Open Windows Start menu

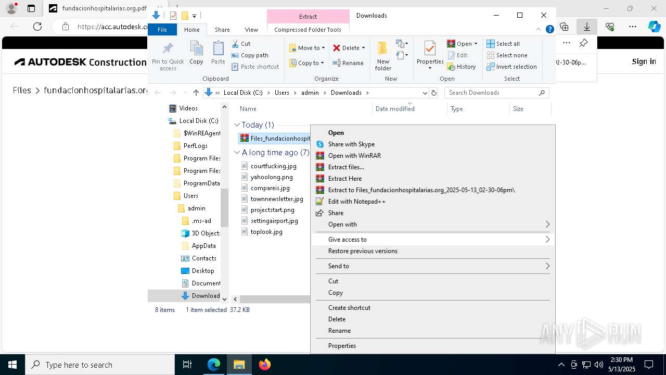(x=12, y=365)
